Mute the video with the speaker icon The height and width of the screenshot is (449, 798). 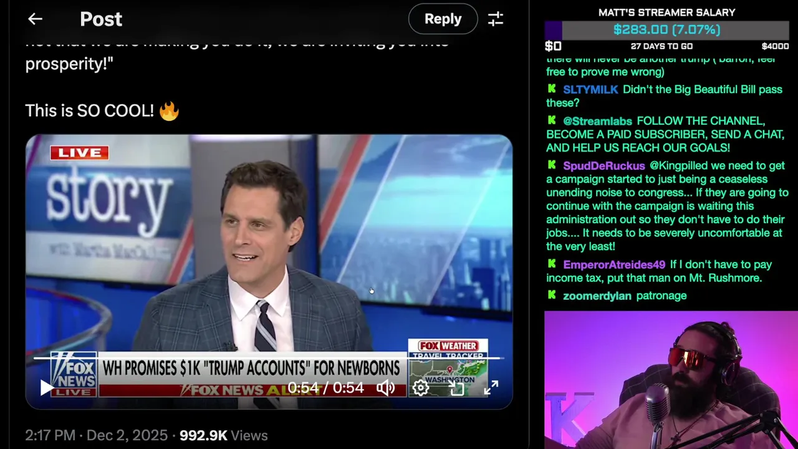(x=386, y=388)
